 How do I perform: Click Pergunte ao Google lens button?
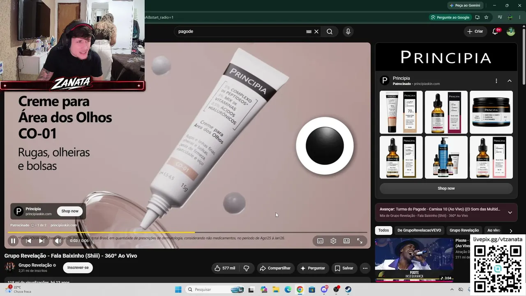450,17
